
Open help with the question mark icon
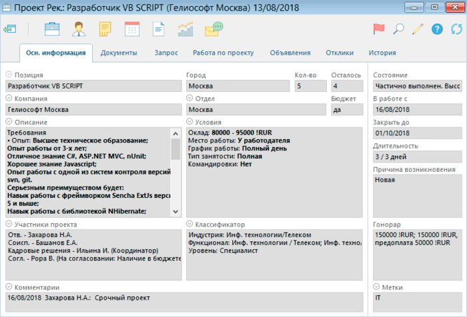tap(437, 29)
